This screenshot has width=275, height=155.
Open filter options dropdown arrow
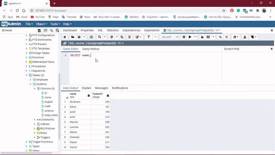[156, 37]
